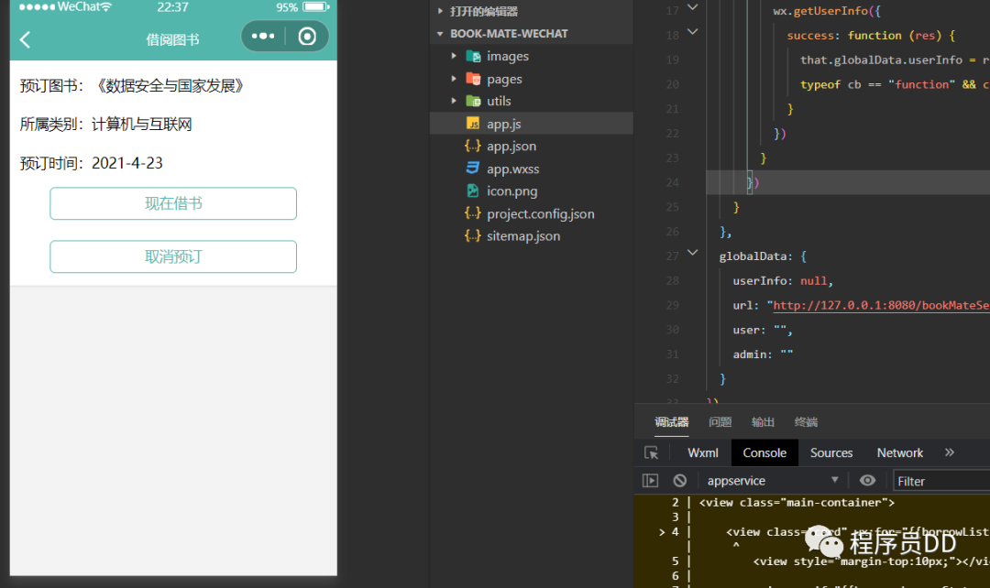Fold globalData block at line 27
The image size is (990, 588).
693,253
